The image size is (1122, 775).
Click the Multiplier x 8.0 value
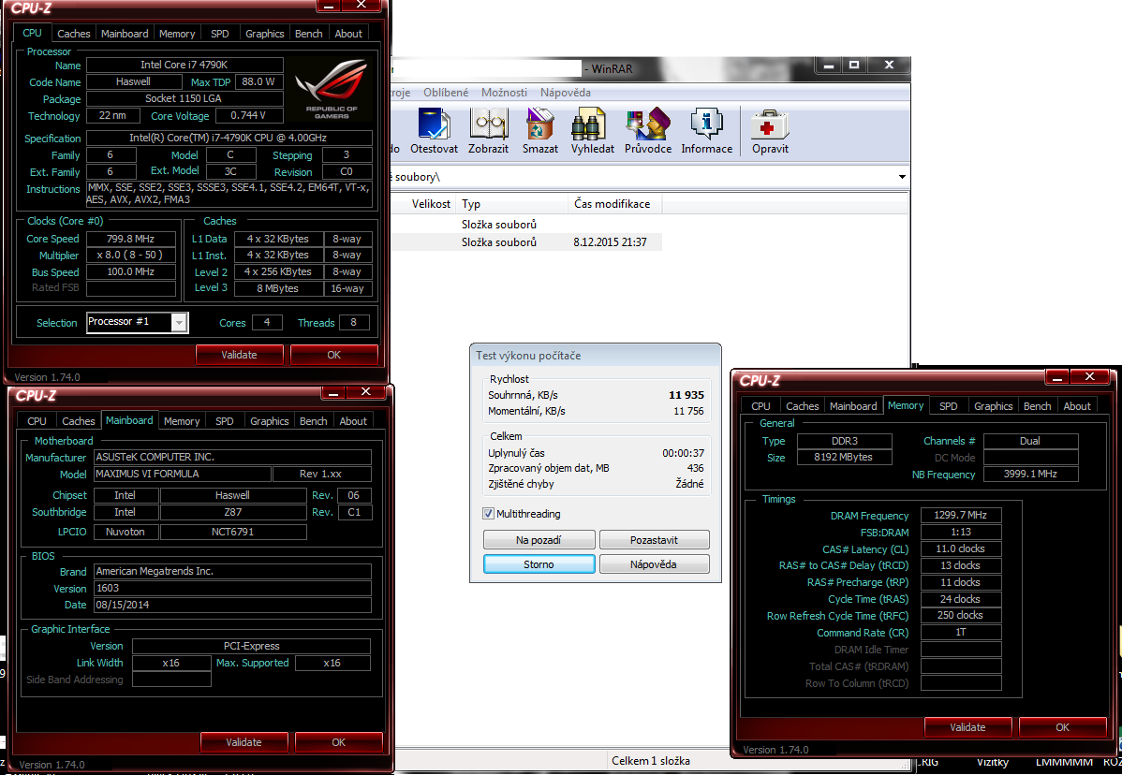(x=131, y=256)
